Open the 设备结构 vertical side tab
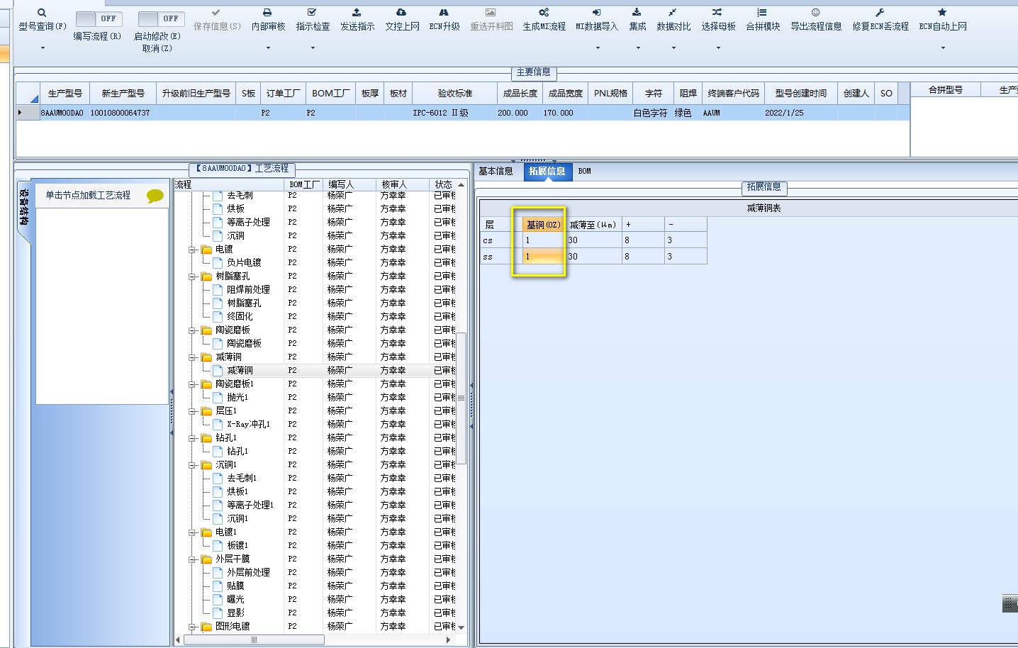This screenshot has width=1018, height=648. [x=23, y=208]
